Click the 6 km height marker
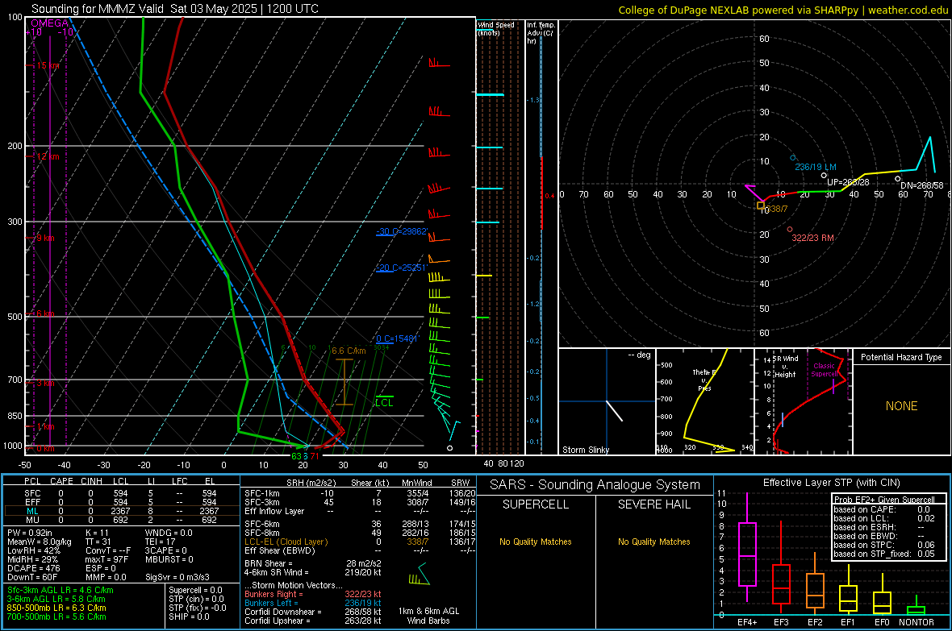Viewport: 952px width, 631px height. tap(45, 313)
